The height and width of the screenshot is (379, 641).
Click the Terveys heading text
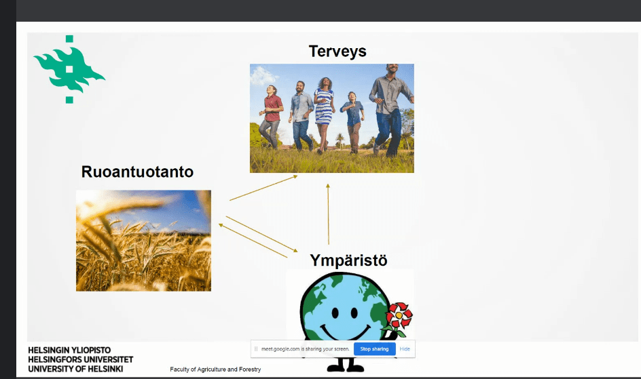[x=337, y=52]
